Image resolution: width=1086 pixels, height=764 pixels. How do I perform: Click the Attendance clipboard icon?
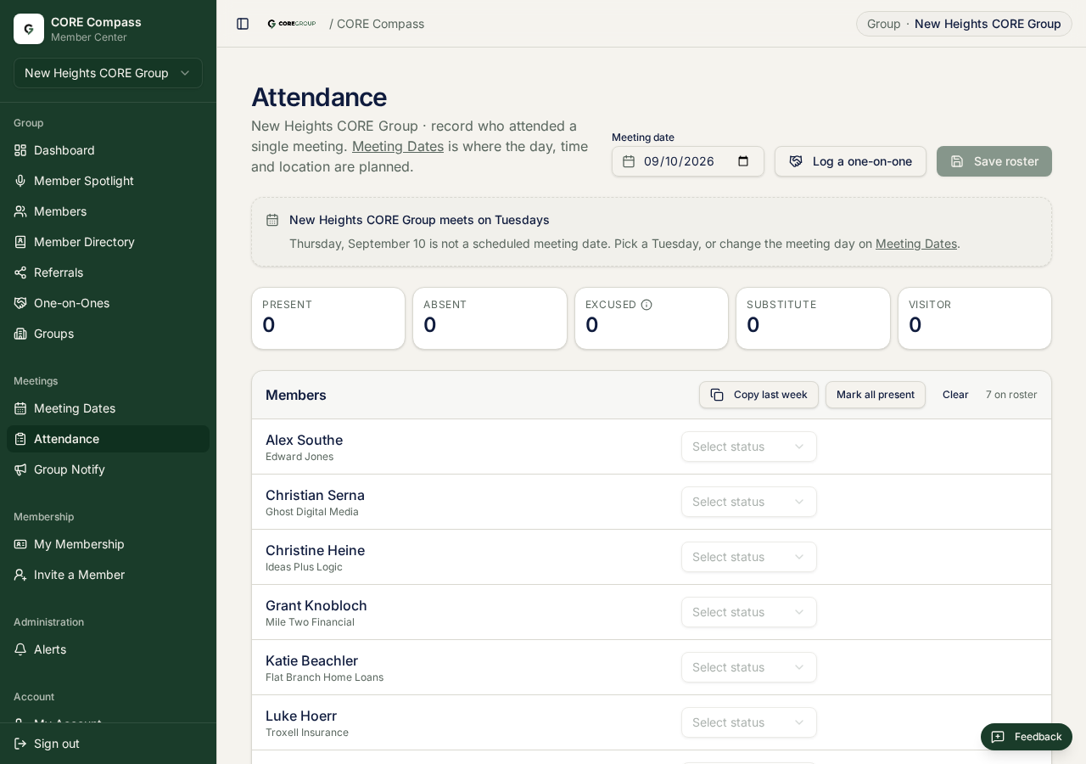(20, 439)
